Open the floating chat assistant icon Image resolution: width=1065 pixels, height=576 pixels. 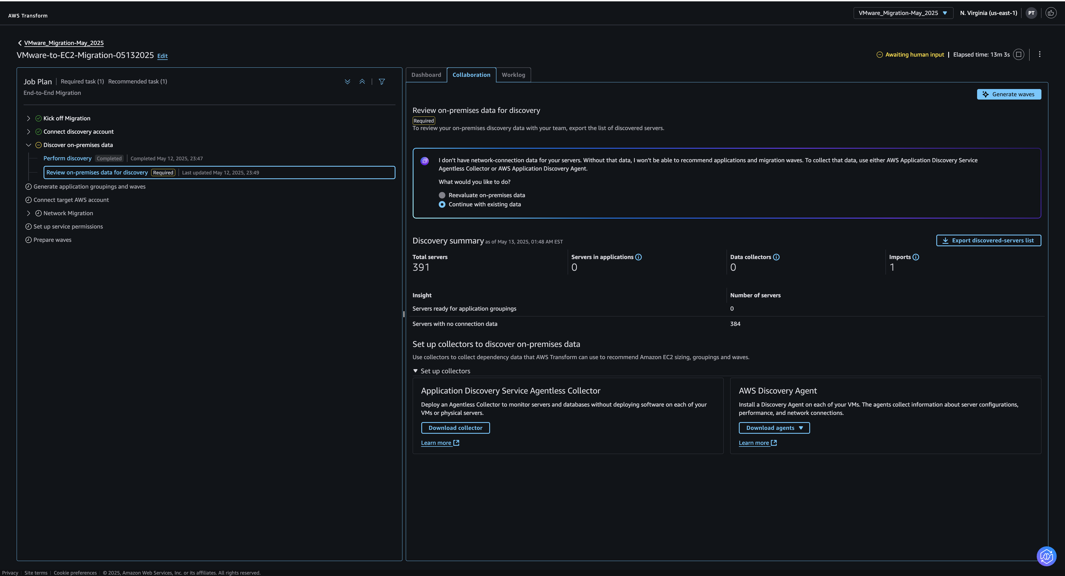(1046, 556)
